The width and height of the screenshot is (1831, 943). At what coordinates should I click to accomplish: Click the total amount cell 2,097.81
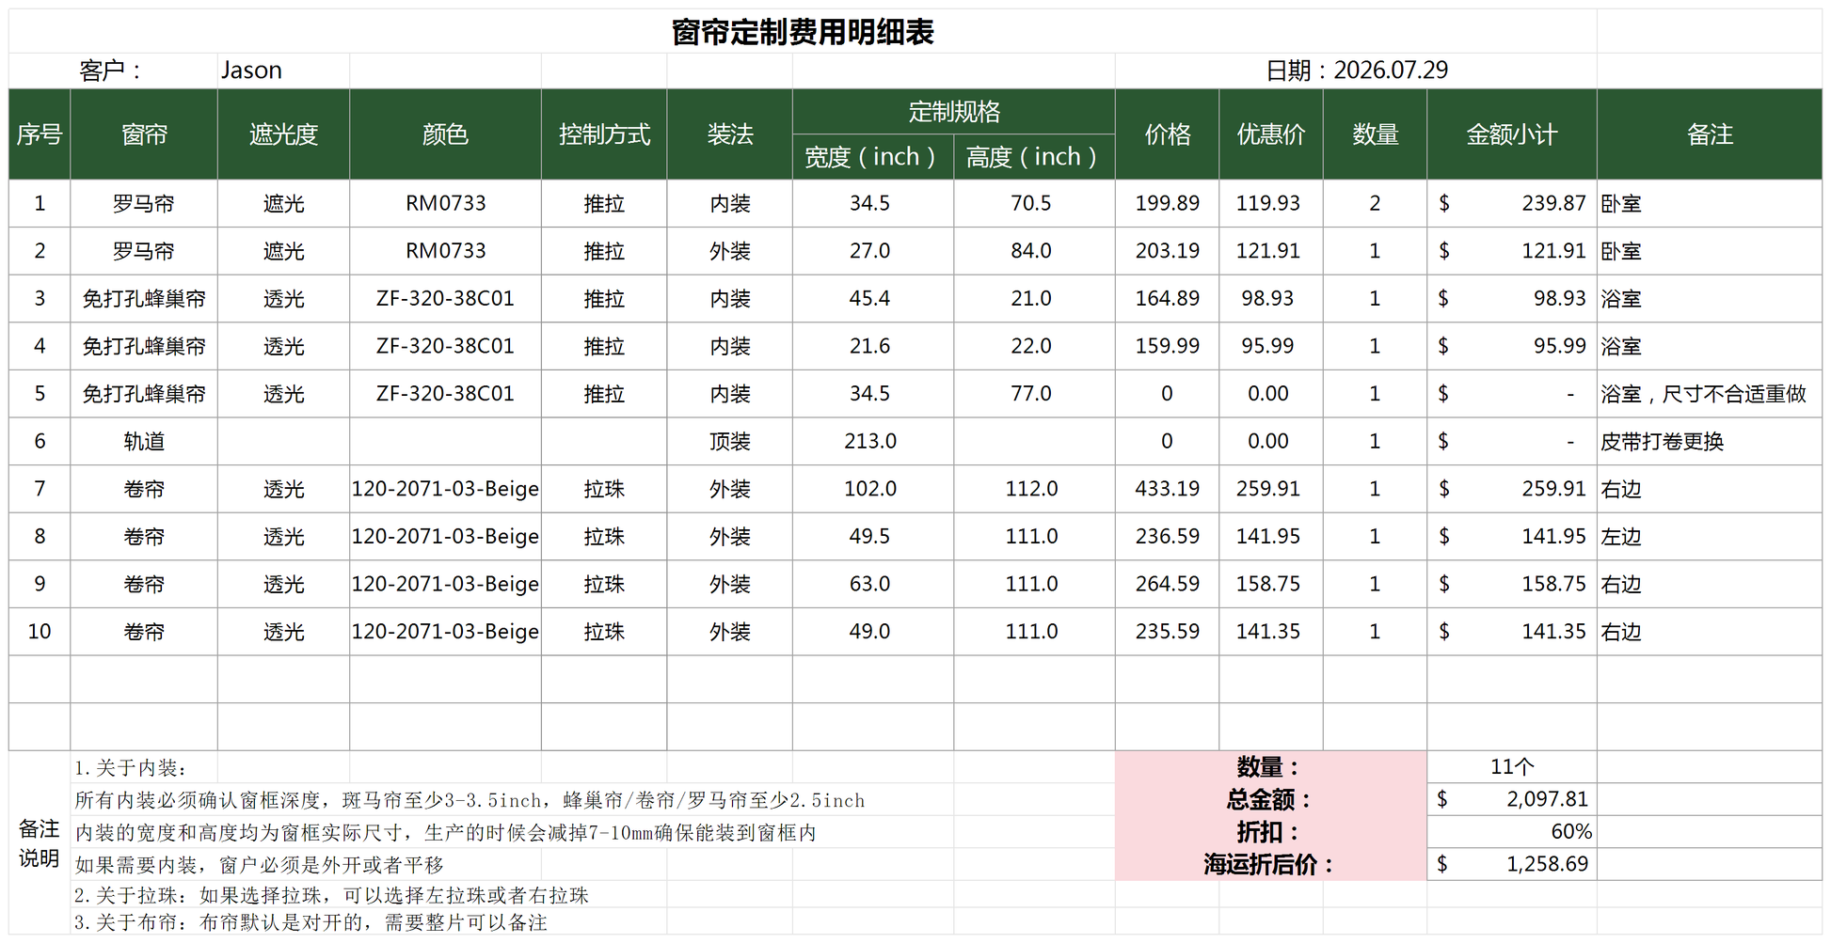click(1512, 799)
